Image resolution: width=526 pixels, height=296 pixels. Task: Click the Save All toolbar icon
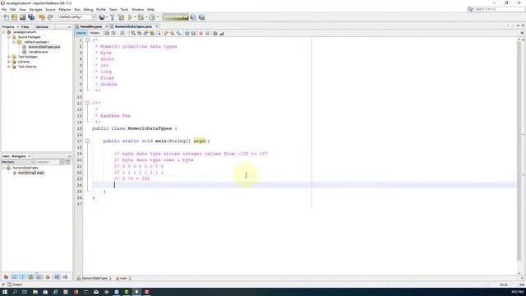(x=31, y=17)
